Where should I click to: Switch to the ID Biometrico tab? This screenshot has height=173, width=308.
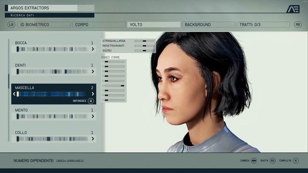[44, 25]
